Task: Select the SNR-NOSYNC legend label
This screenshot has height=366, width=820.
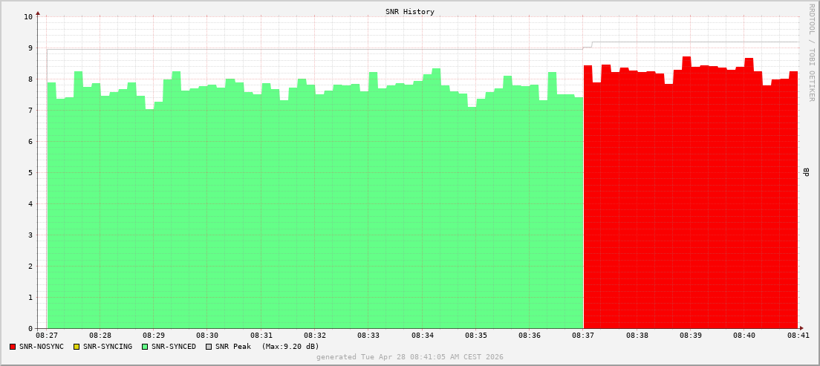Action: pos(42,347)
